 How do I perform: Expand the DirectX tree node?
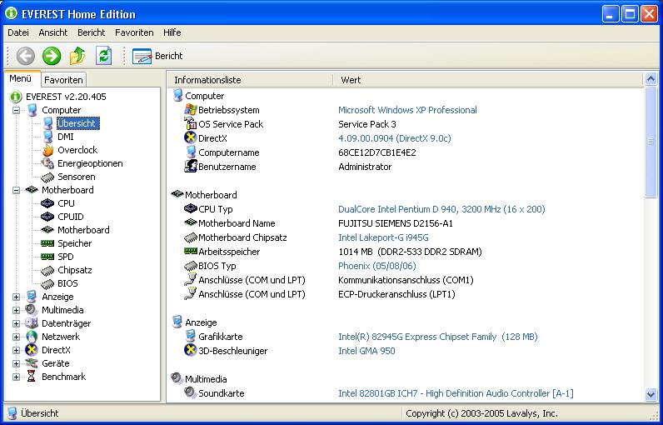[16, 350]
